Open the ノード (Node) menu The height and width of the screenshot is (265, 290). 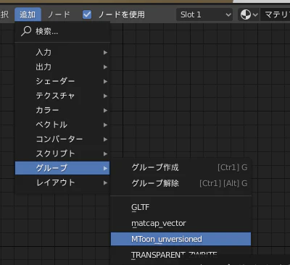(x=59, y=14)
